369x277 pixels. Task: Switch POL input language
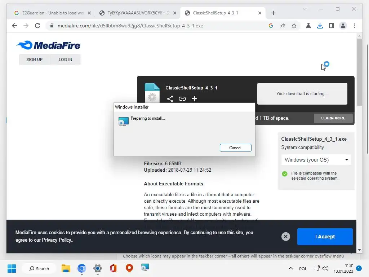tap(303, 269)
